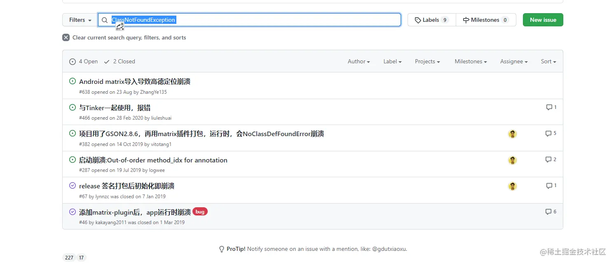
Task: Open the Filters dropdown
Action: (x=80, y=20)
